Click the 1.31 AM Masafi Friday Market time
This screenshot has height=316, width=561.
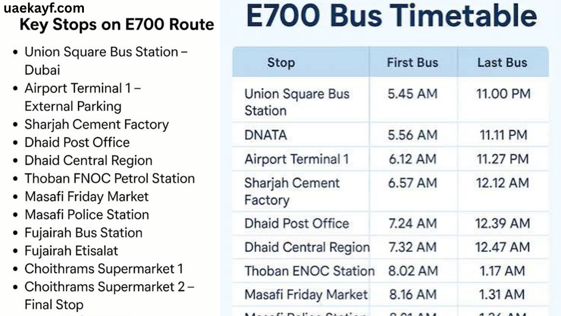(x=502, y=295)
